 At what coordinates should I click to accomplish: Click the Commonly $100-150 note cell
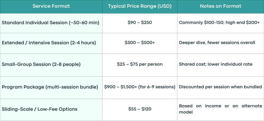point(221,23)
